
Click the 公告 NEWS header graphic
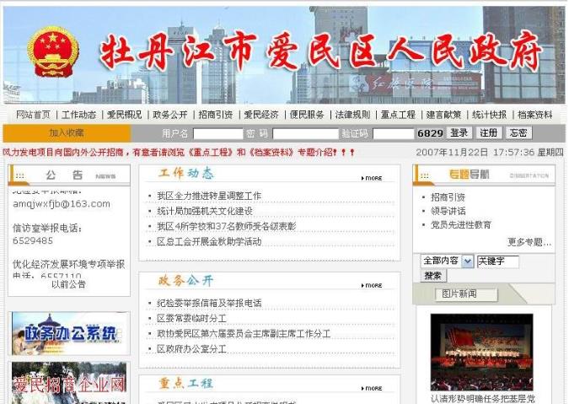pyautogui.click(x=70, y=175)
